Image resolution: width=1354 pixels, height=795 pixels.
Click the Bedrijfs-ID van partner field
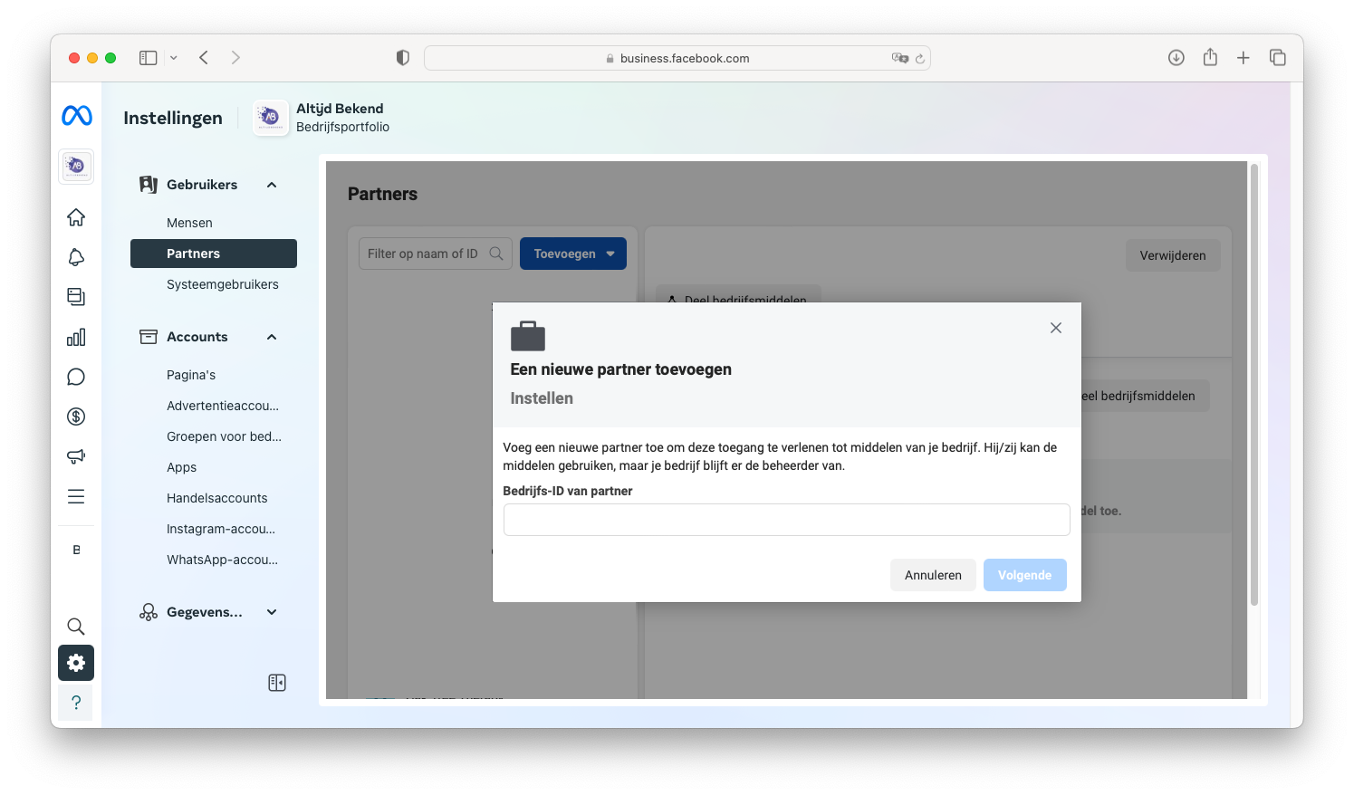786,520
